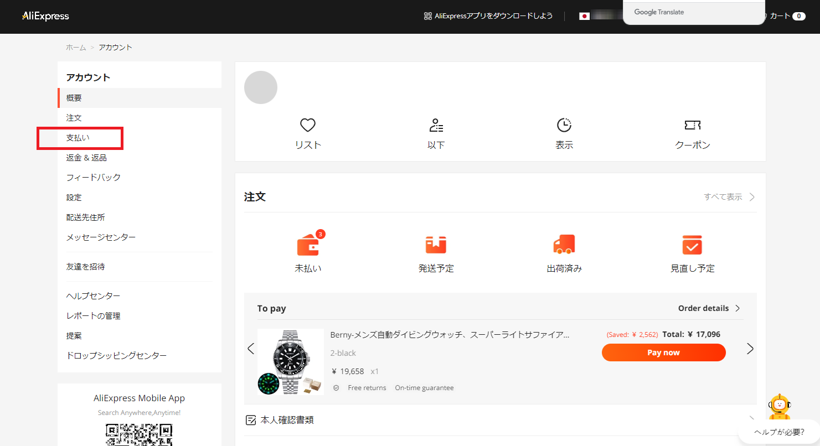Image resolution: width=820 pixels, height=446 pixels.
Task: Click すべて表示 to view all orders
Action: coord(724,196)
